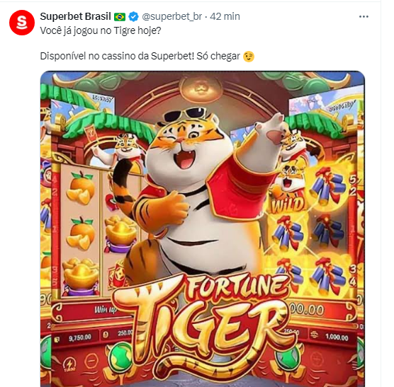Click the blue verified badge
Screen dimensions: 394x387
tap(133, 17)
